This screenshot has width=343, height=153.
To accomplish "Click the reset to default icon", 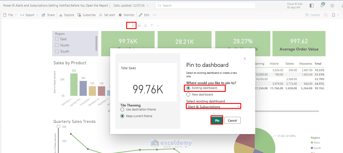I will pos(326,15).
